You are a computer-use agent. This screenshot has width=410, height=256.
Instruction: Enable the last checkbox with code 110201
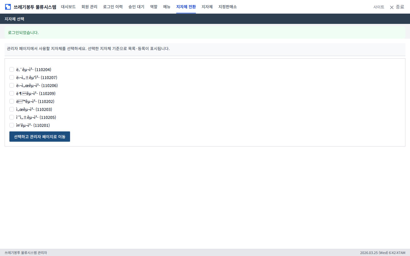click(x=12, y=125)
